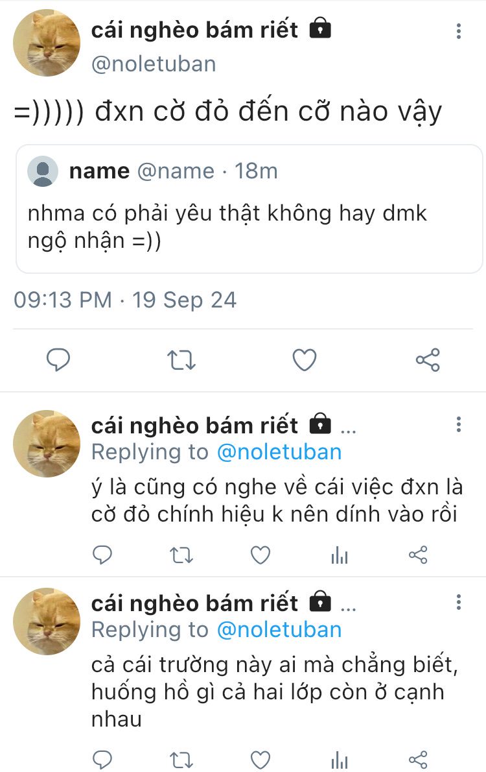
Task: Share the 'cờ đỏ chính hiệu' reply
Action: pyautogui.click(x=419, y=555)
